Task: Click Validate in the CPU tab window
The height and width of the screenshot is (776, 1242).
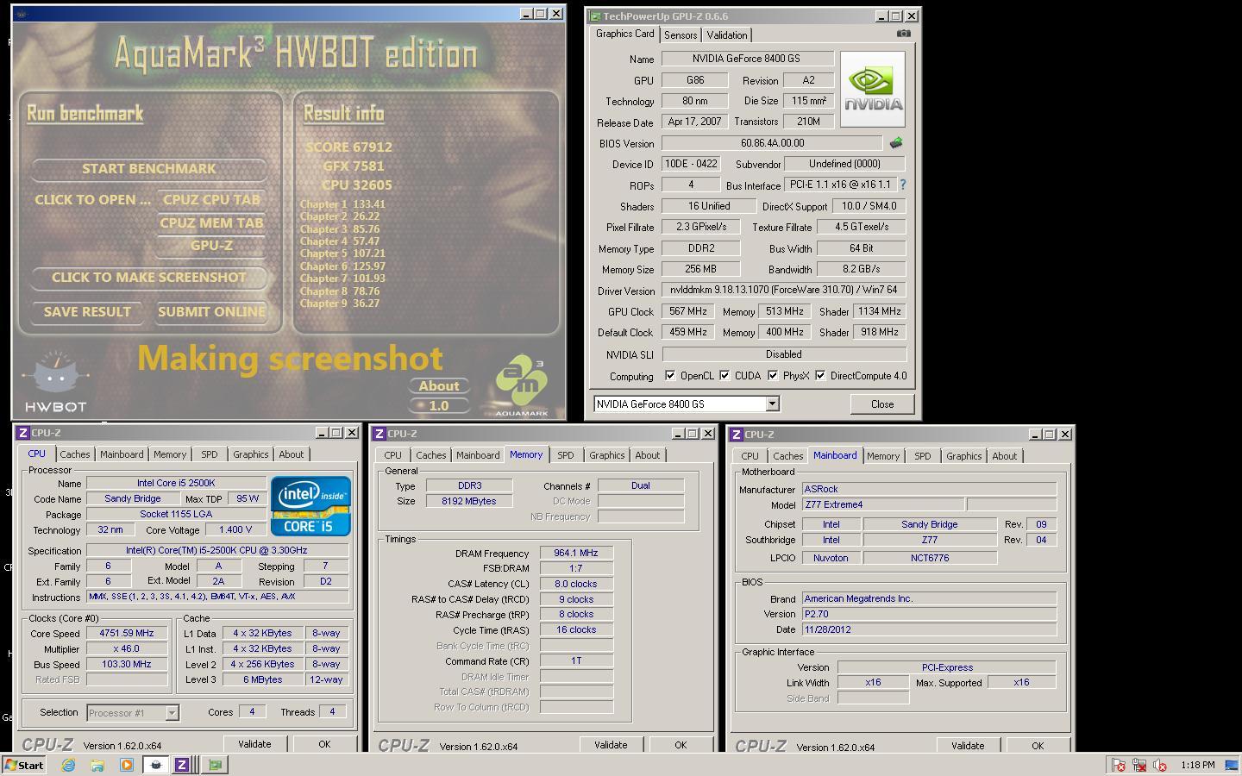Action: click(254, 744)
